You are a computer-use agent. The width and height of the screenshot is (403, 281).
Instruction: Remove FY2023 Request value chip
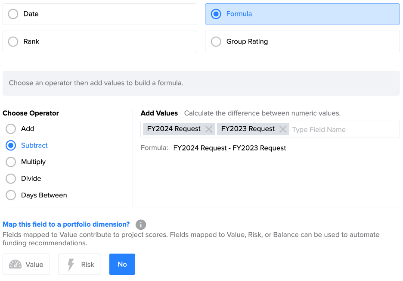point(283,129)
